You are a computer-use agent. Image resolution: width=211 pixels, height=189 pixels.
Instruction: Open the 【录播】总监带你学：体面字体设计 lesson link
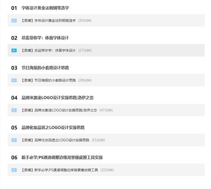[48, 51]
